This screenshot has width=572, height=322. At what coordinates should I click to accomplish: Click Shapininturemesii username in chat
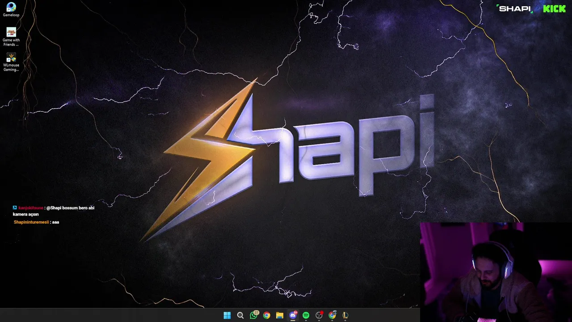pyautogui.click(x=31, y=222)
